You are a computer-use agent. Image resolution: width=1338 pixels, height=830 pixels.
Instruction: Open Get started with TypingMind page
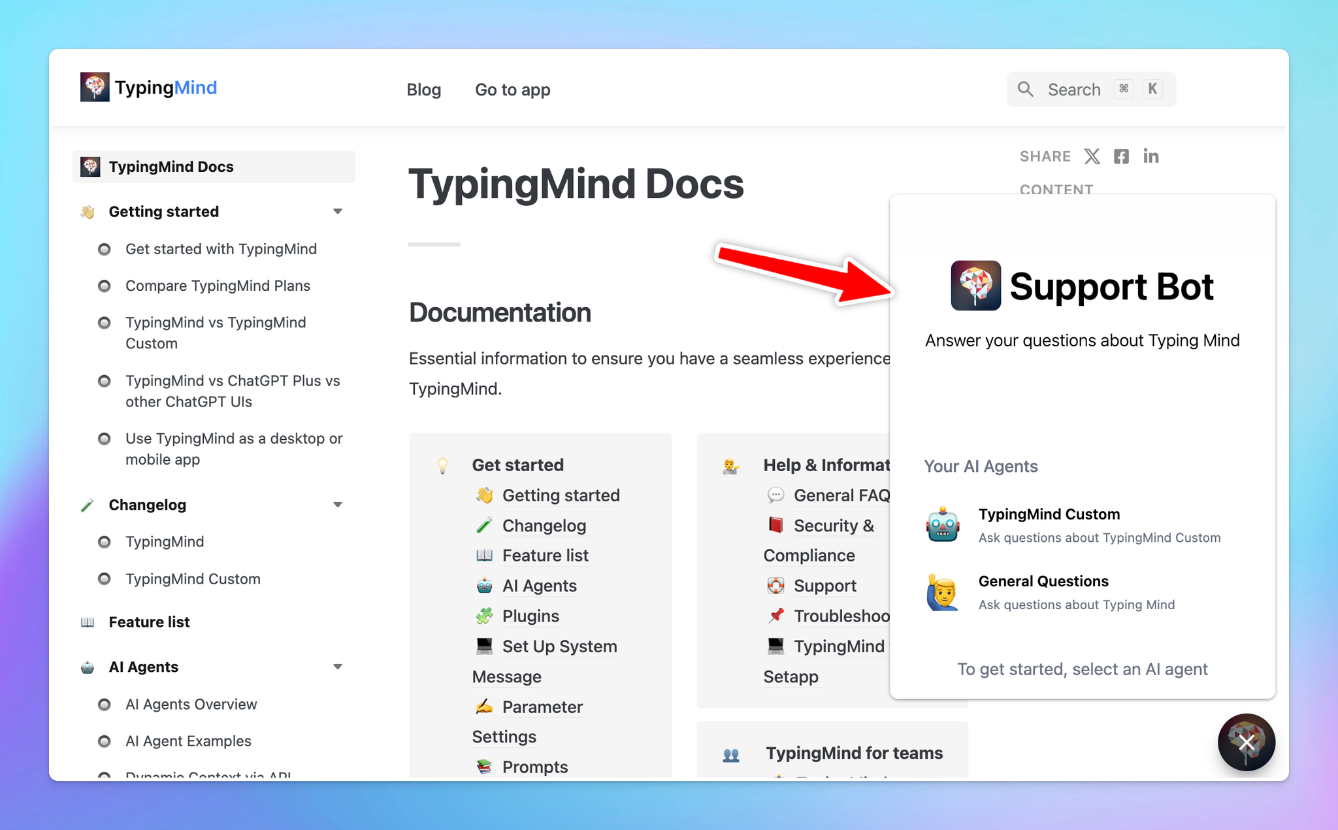coord(221,249)
